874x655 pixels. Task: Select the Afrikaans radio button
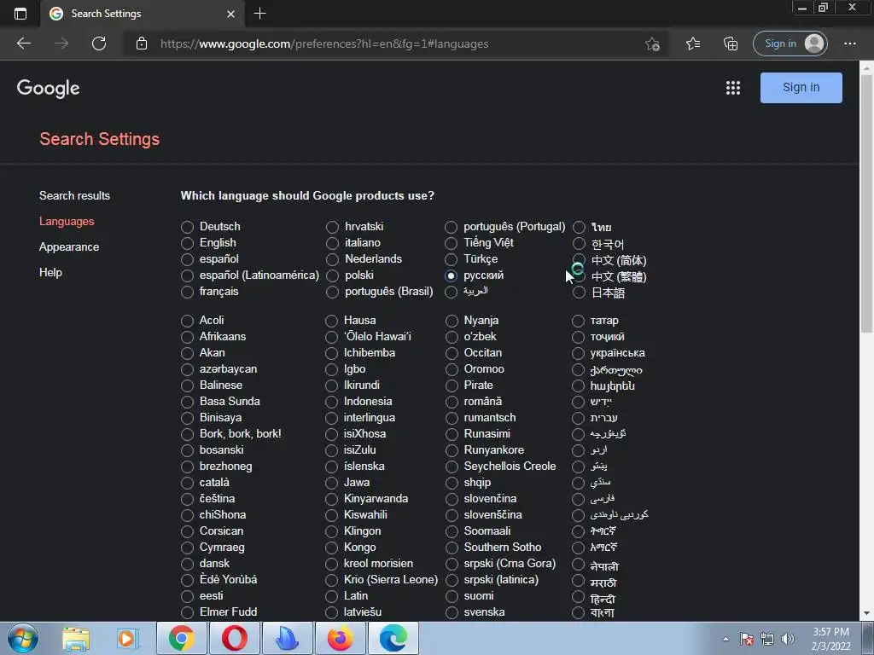pyautogui.click(x=187, y=337)
